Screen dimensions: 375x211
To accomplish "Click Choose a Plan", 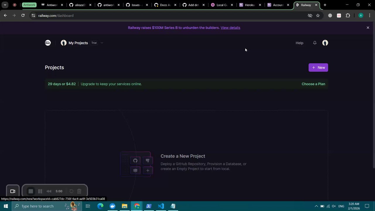I will point(313,84).
